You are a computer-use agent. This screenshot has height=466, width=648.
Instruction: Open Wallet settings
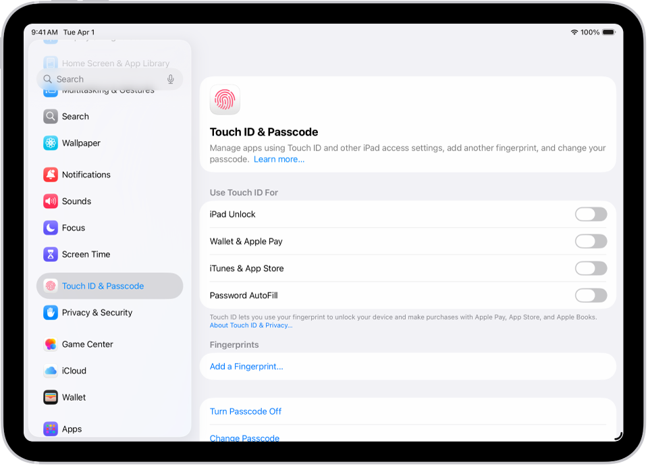coord(73,397)
